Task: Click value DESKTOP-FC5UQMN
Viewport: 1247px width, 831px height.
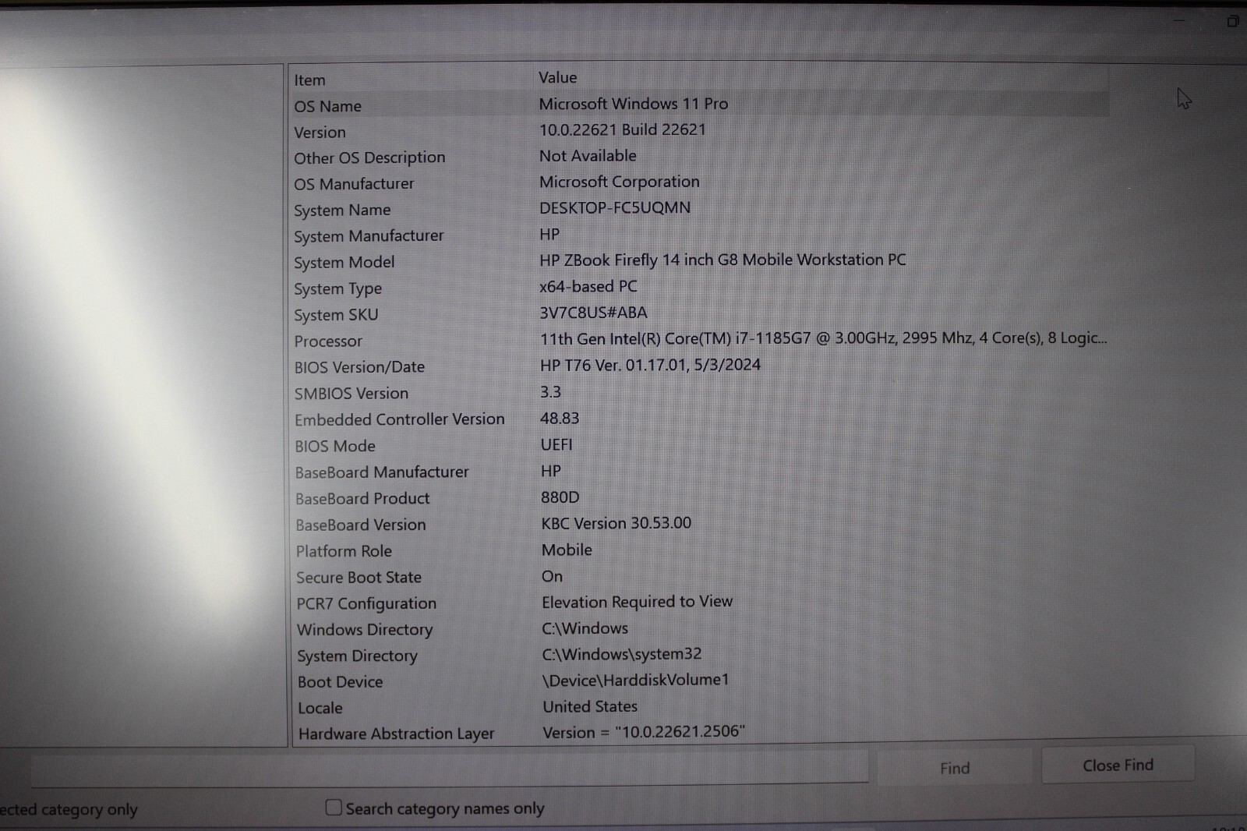Action: (x=615, y=208)
